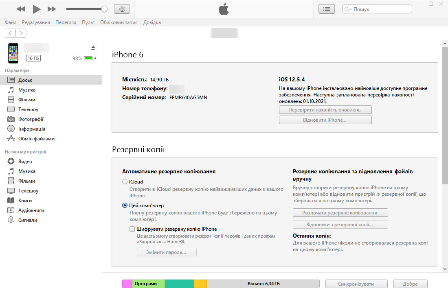Click the iPhone device thumbnail
The image size is (448, 295).
click(x=13, y=53)
